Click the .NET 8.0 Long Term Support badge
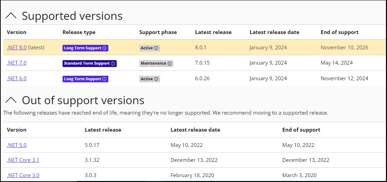The image size is (387, 182). (85, 48)
